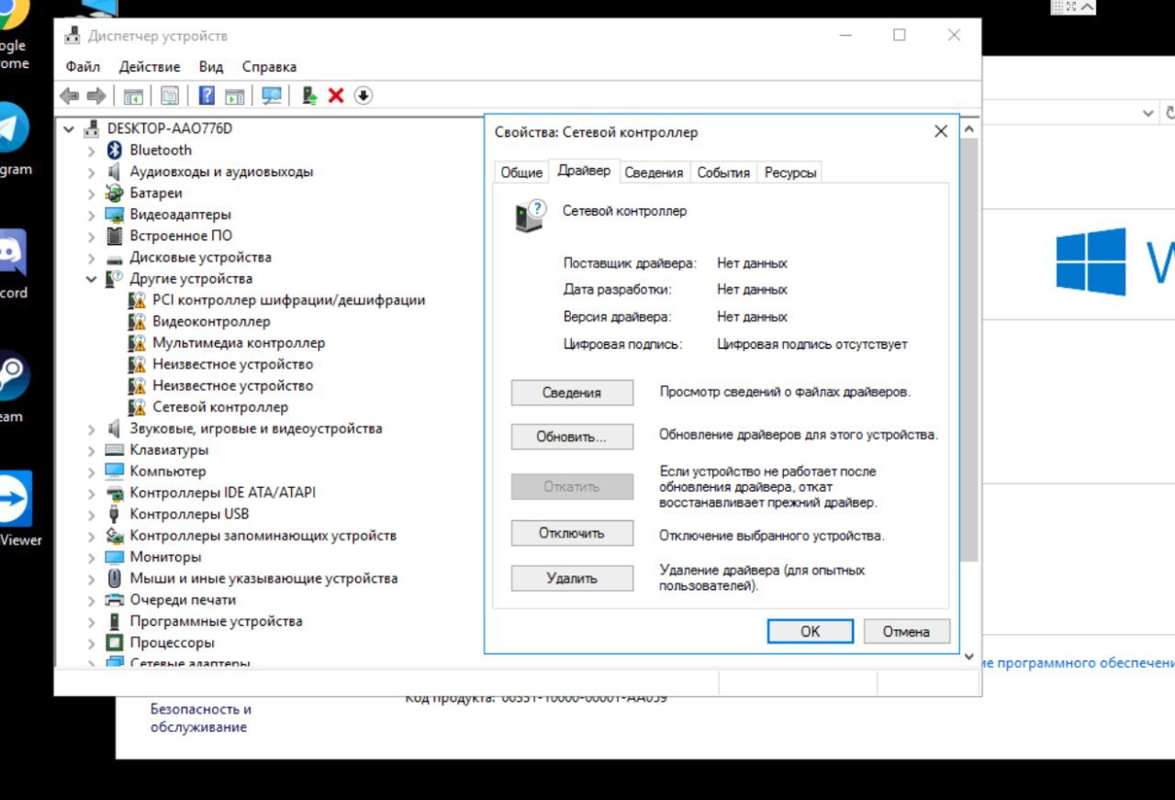The width and height of the screenshot is (1175, 800).
Task: Click the vertical scrollbar of the background window
Action: 969,349
